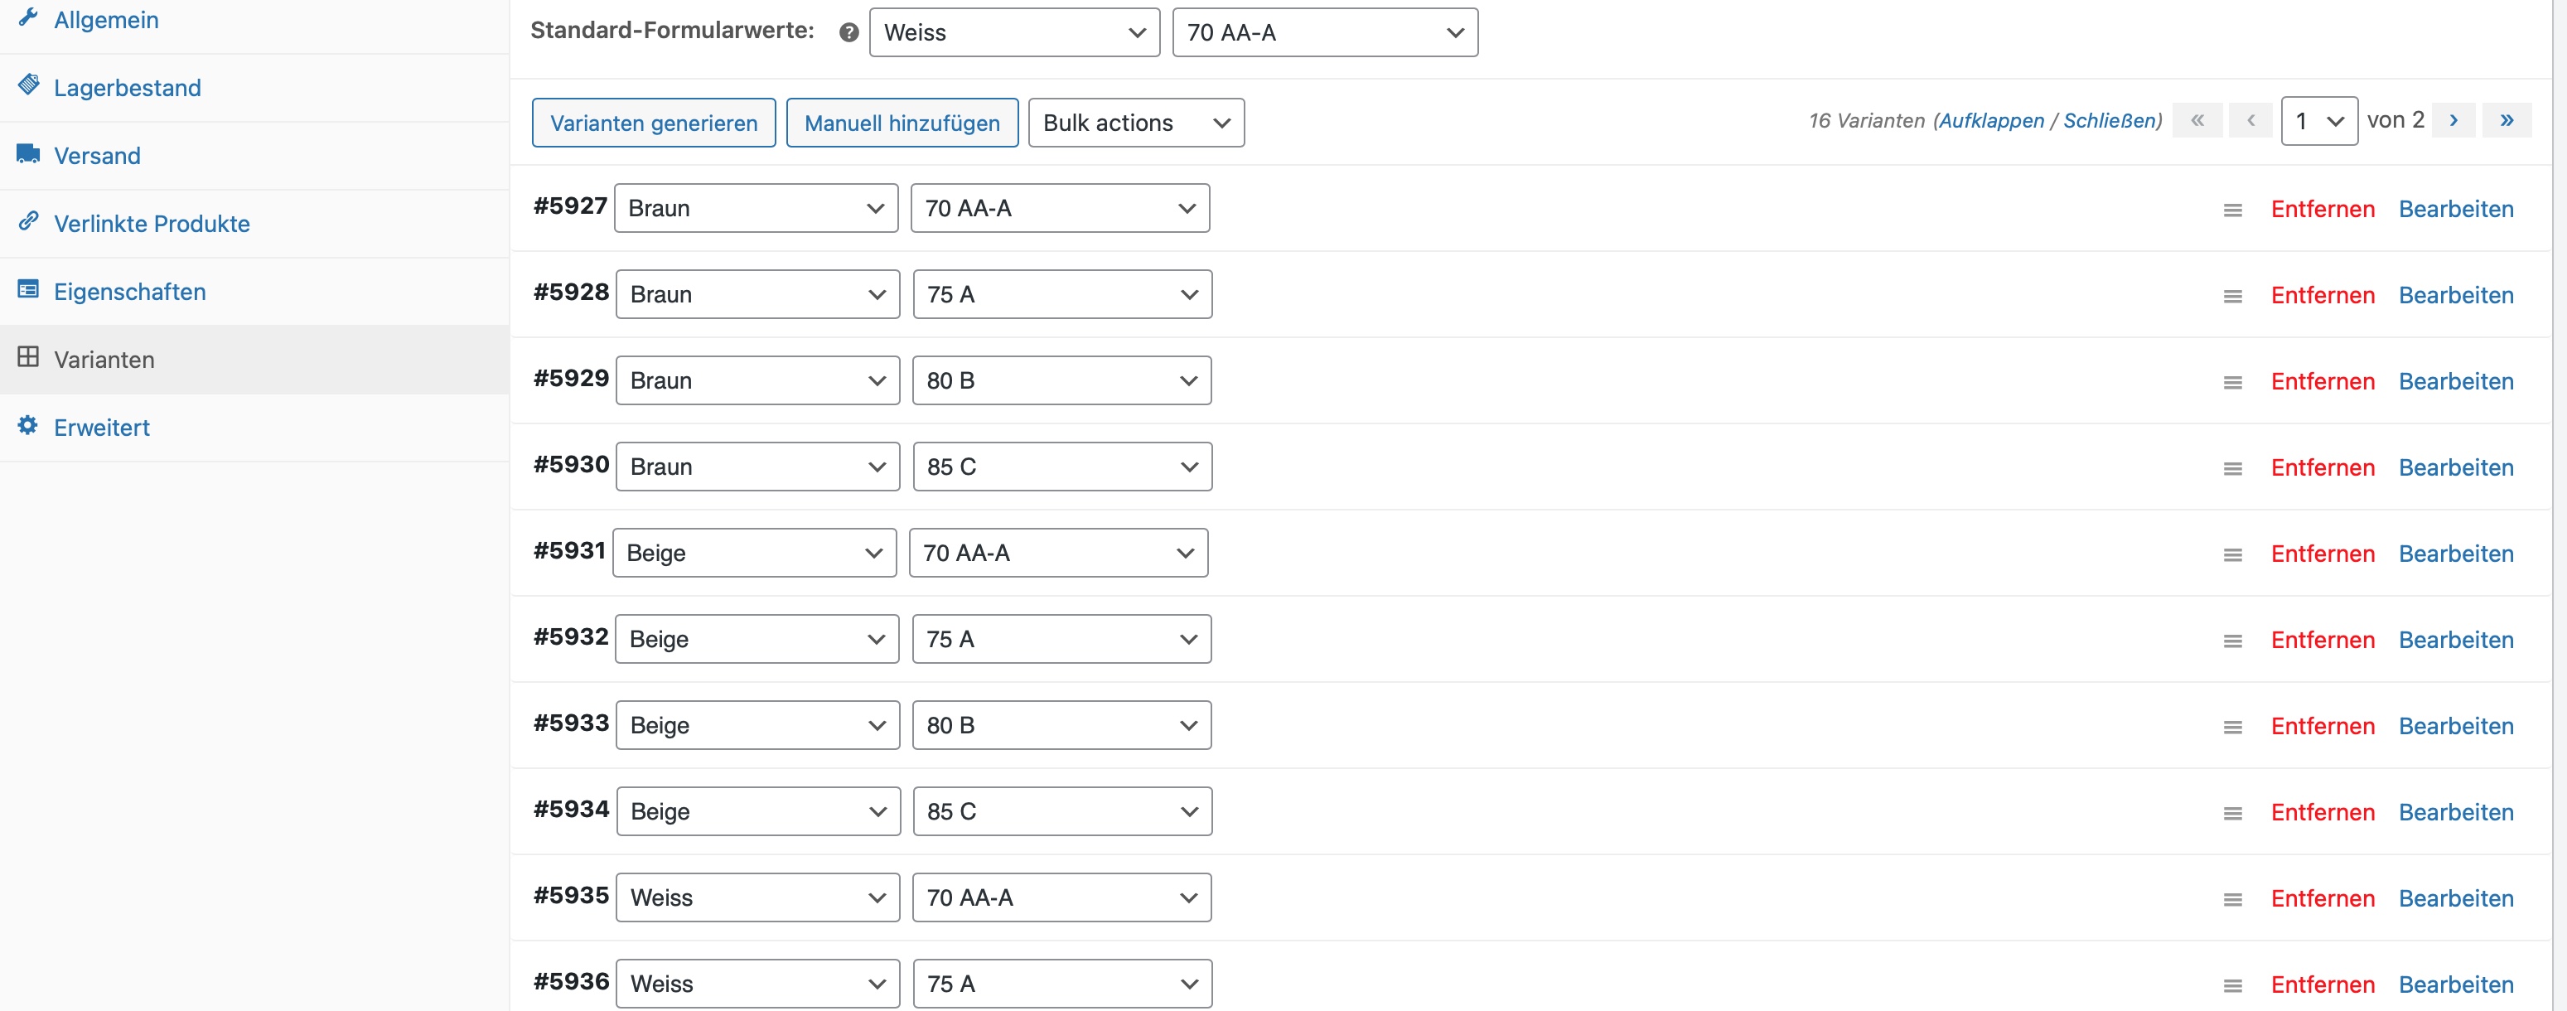The width and height of the screenshot is (2567, 1011).
Task: Click the drag handle icon for variation #5933
Action: pyautogui.click(x=2233, y=727)
